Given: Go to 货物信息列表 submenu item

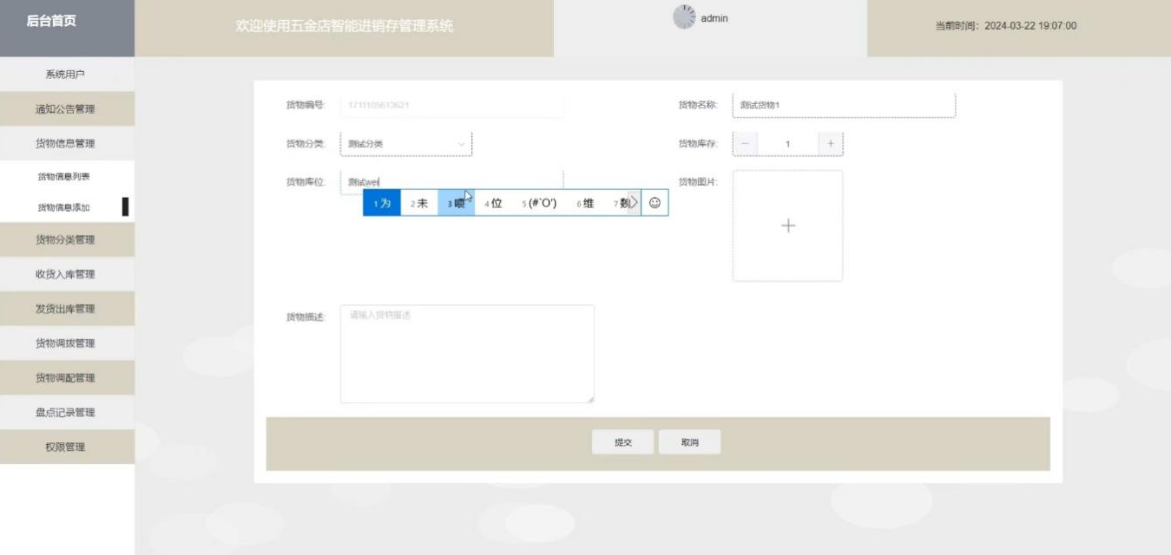Looking at the screenshot, I should coord(63,177).
